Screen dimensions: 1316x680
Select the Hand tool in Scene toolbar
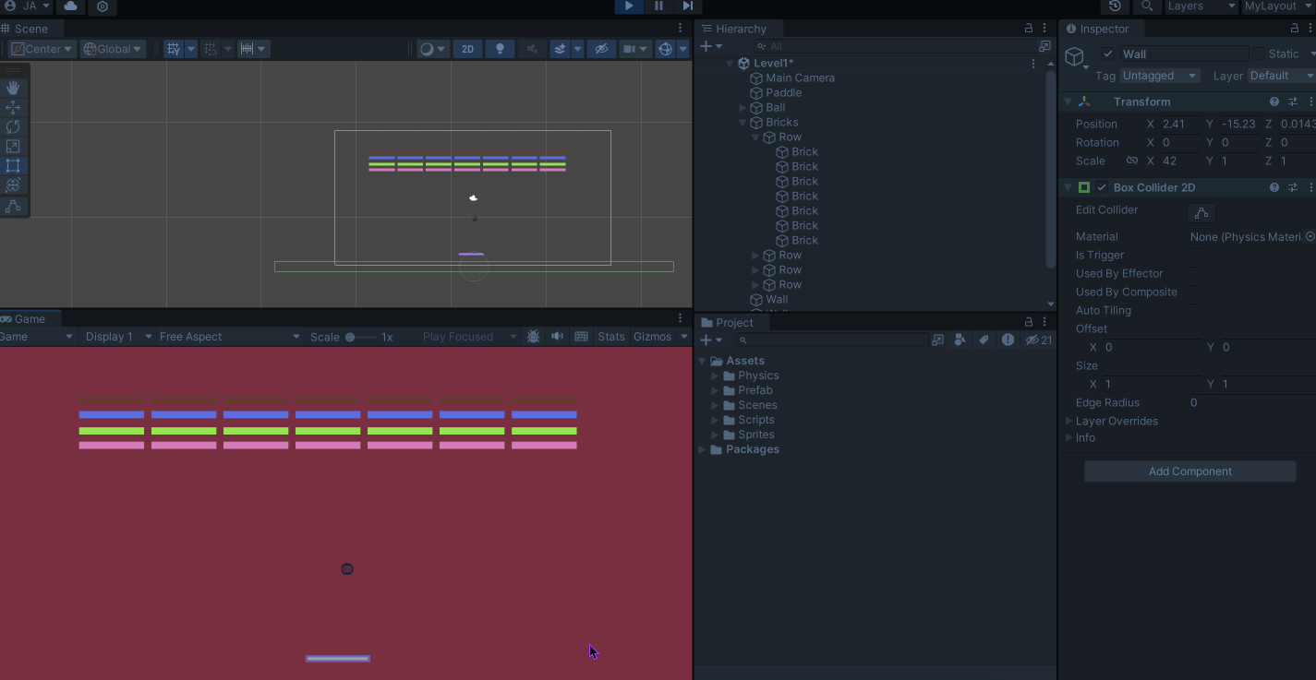point(13,88)
